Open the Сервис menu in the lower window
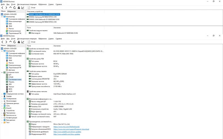Image resolution: width=223 pixels, height=139 pixels. tap(50, 39)
